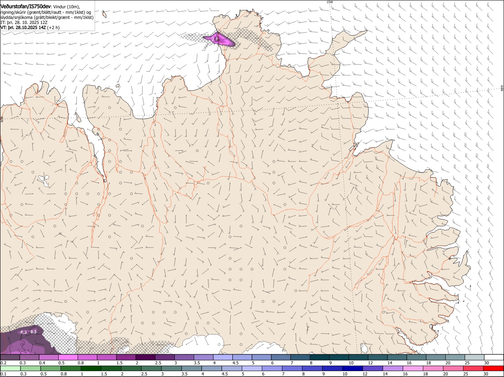Select the 4 lavender swatch in upper legend row
504x377 pixels.
(x=222, y=357)
